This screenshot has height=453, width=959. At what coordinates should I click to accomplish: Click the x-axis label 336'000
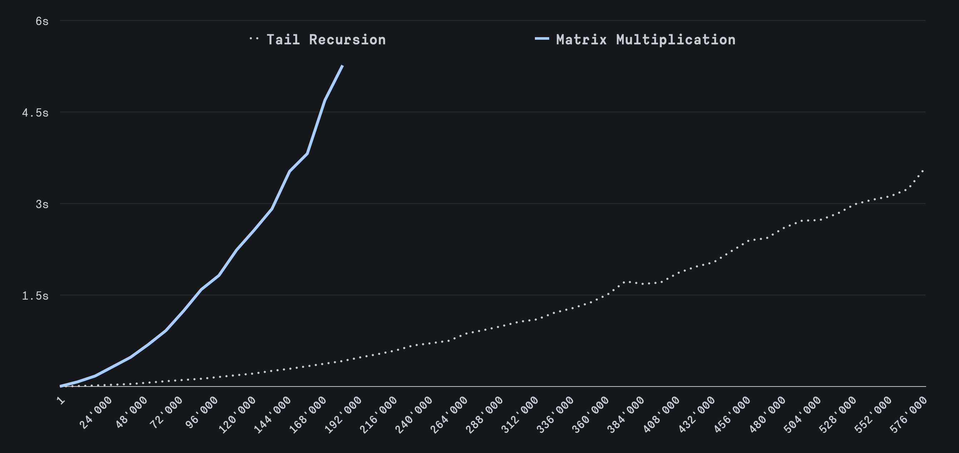click(x=556, y=415)
